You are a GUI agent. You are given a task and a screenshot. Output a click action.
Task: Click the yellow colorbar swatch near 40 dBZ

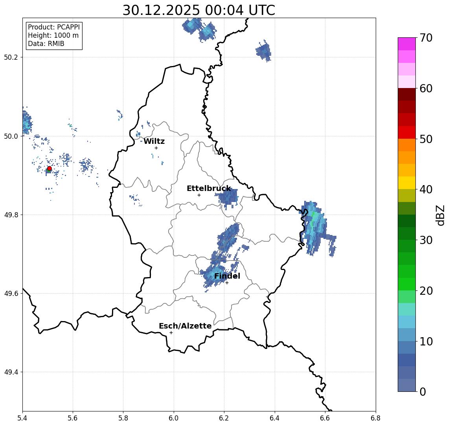pos(407,183)
